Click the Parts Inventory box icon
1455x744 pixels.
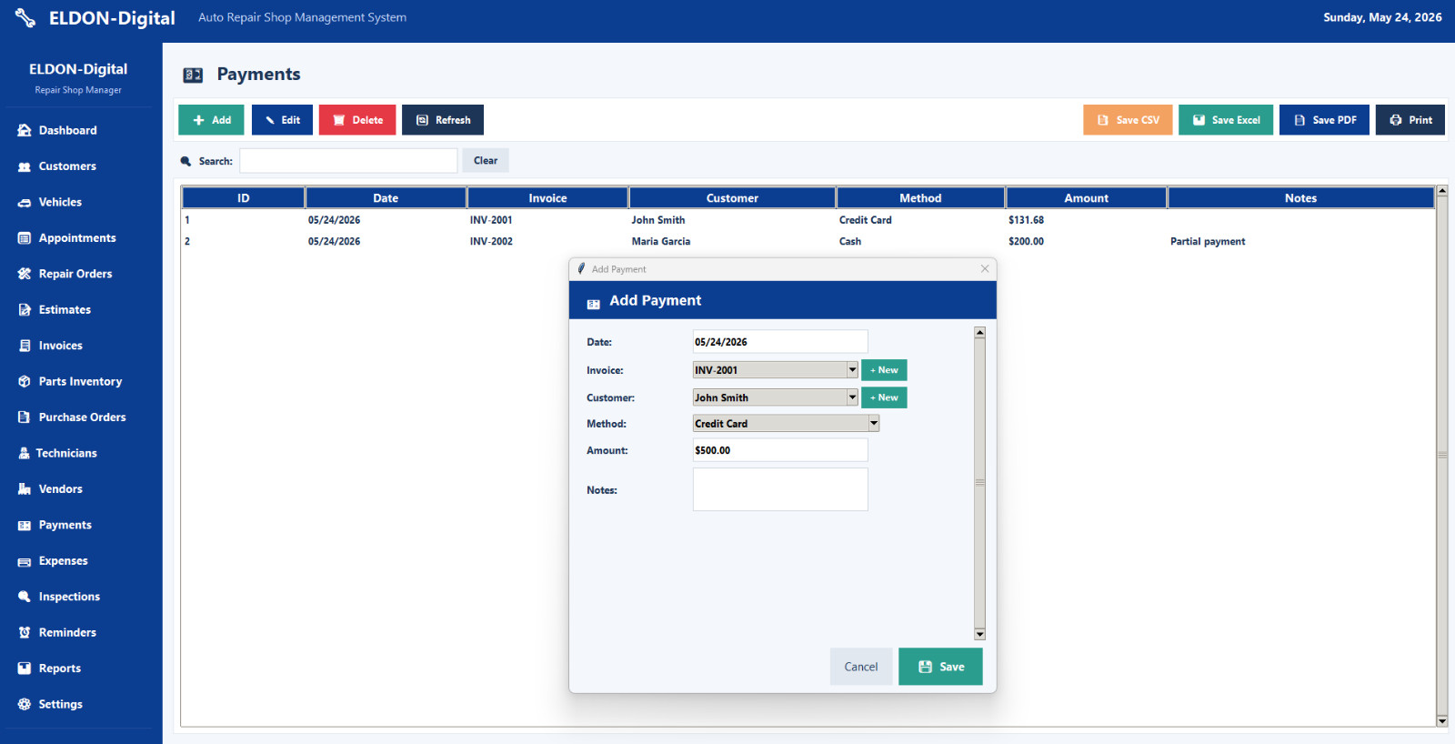(x=25, y=382)
